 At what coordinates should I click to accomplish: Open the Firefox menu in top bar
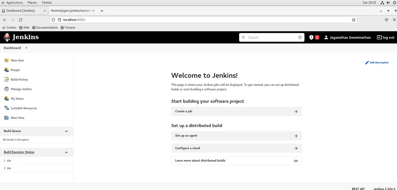click(47, 3)
